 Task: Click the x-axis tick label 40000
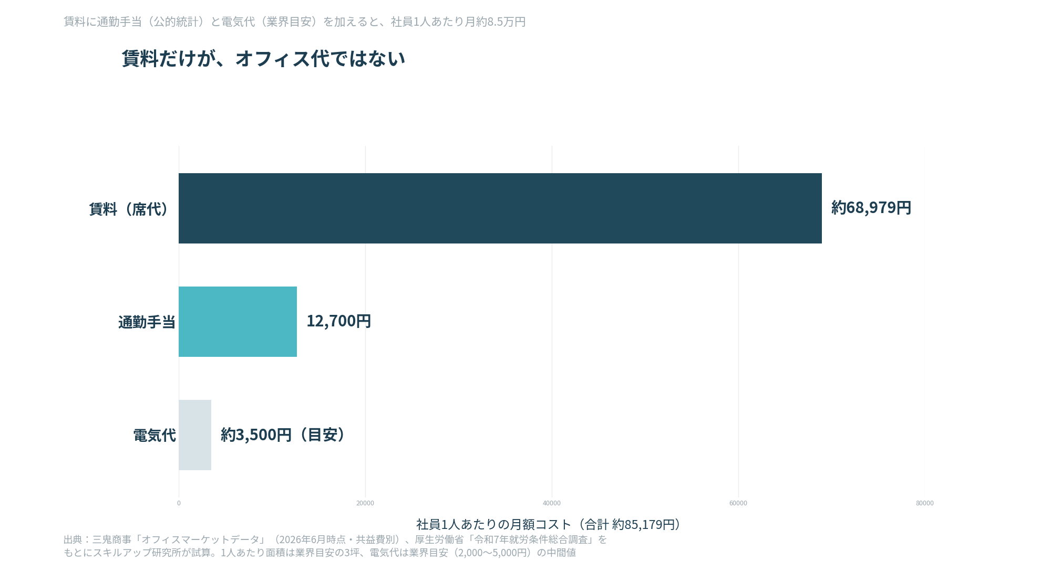[552, 503]
